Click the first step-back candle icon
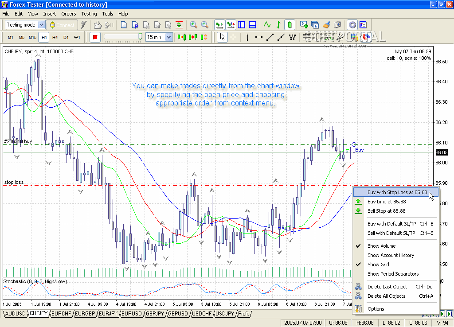This screenshot has height=327, width=454. [x=182, y=37]
